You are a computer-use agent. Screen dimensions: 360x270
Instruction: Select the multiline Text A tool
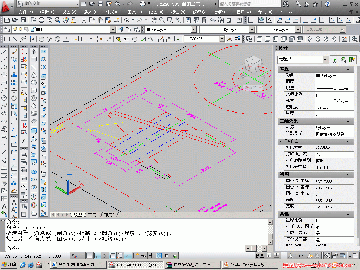coord(4,207)
